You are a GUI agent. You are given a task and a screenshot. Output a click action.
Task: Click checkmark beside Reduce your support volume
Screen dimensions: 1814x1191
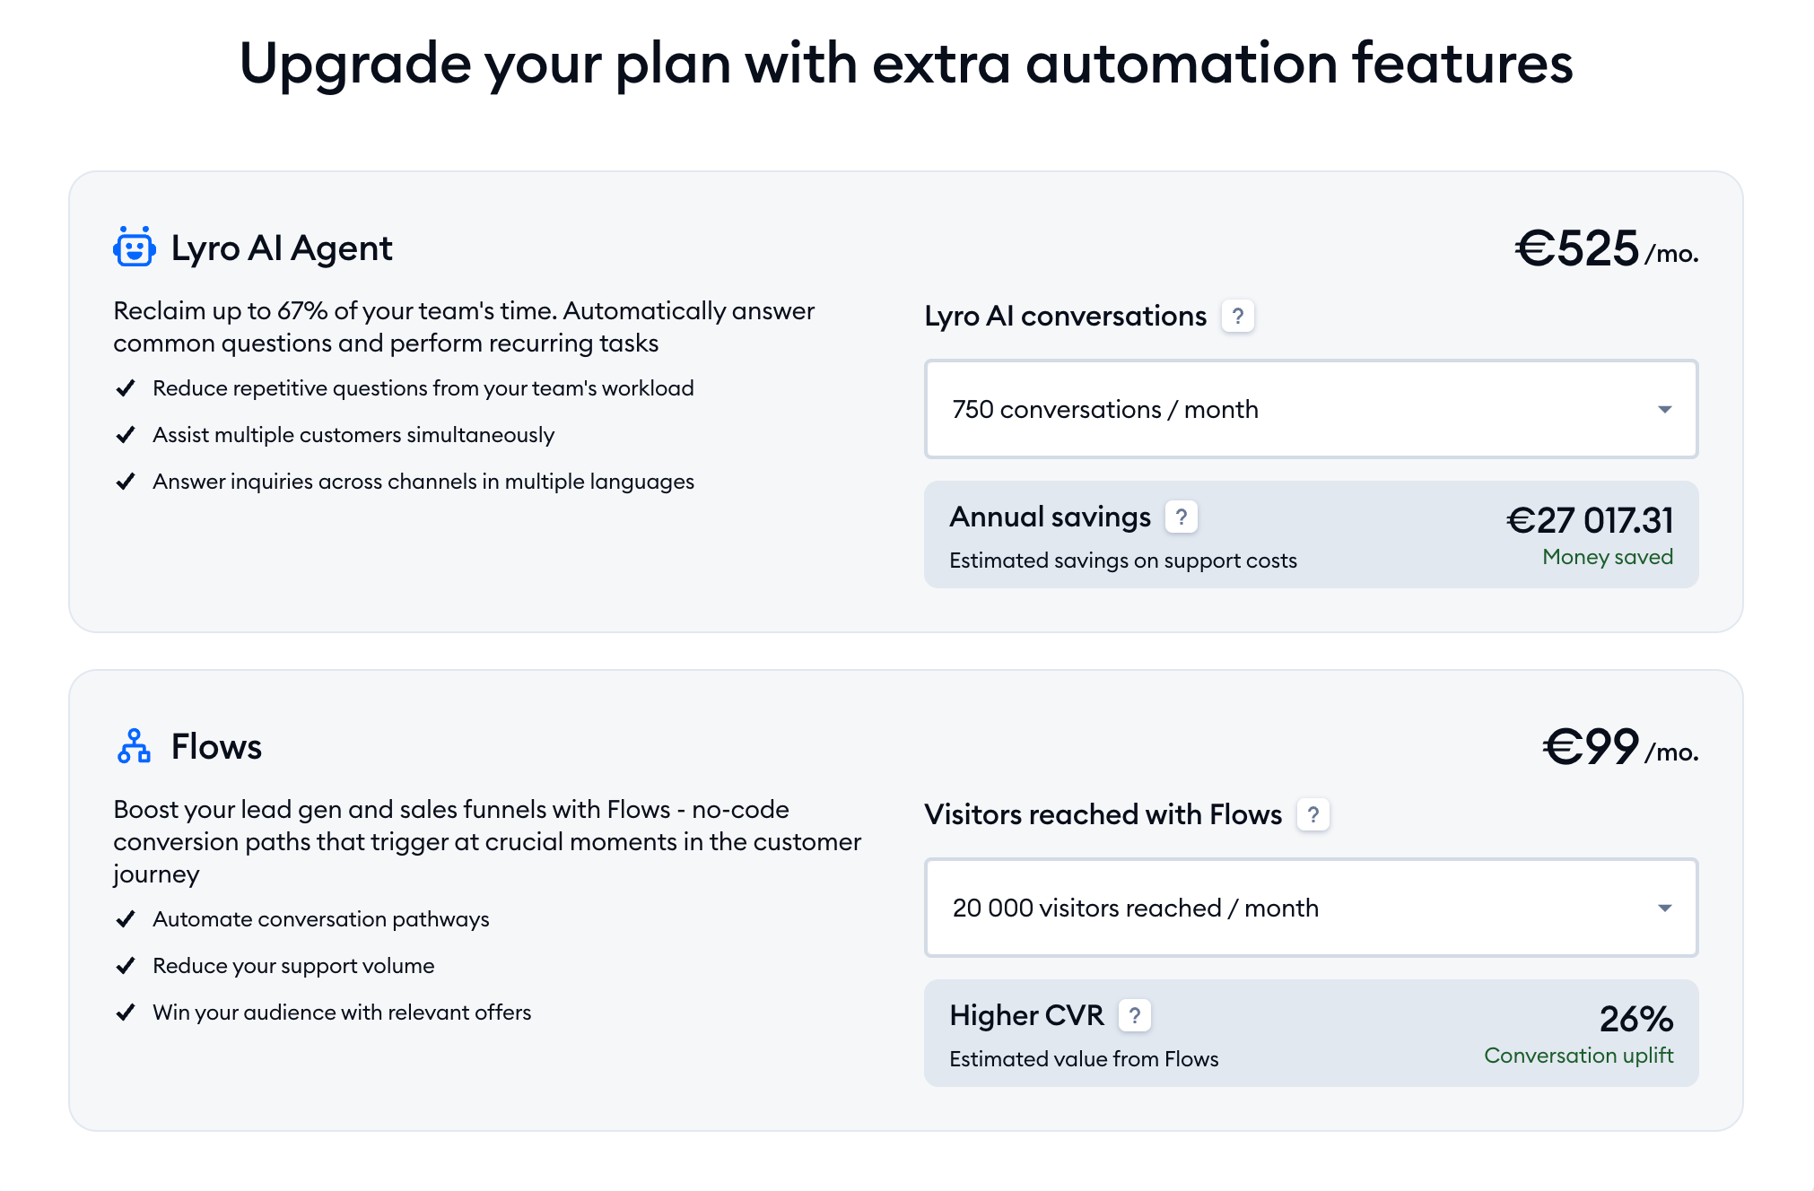coord(126,966)
